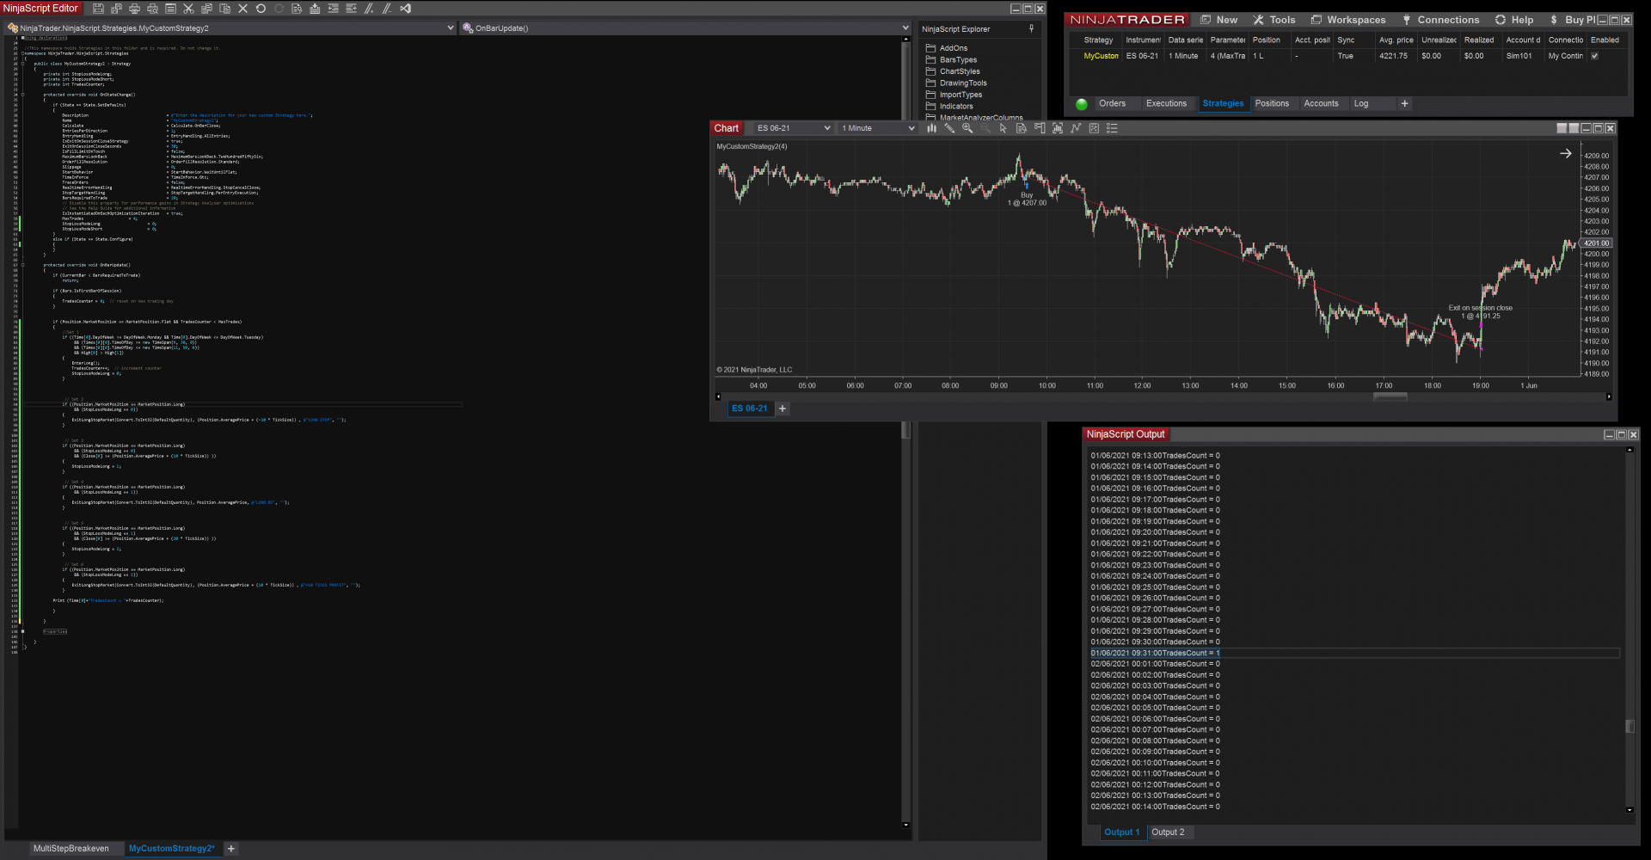Open the Data Box in Chart toolbar
The image size is (1651, 860).
[1022, 128]
